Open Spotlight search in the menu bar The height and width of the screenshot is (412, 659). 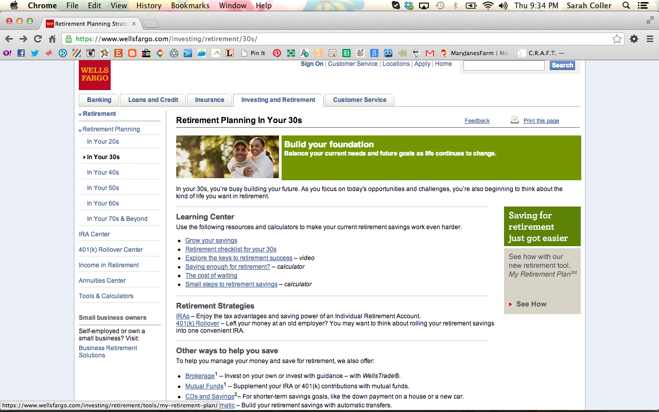(626, 6)
